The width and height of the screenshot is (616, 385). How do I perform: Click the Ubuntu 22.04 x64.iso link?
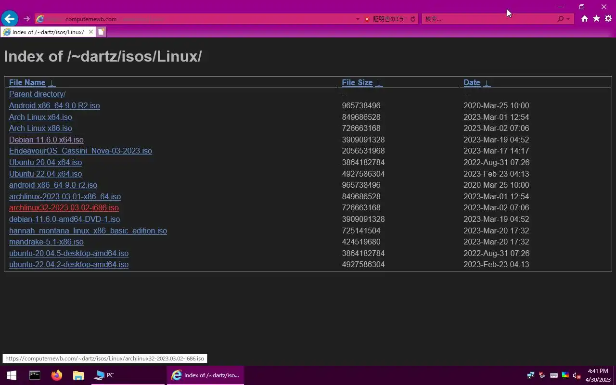(45, 174)
